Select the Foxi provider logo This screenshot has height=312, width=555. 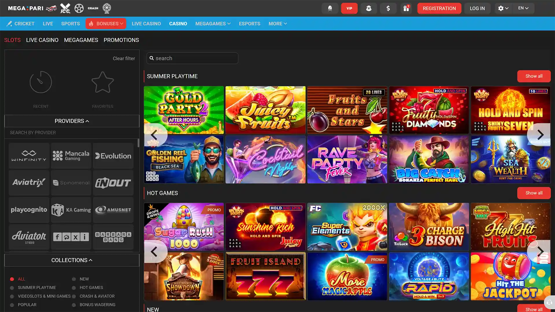71,237
